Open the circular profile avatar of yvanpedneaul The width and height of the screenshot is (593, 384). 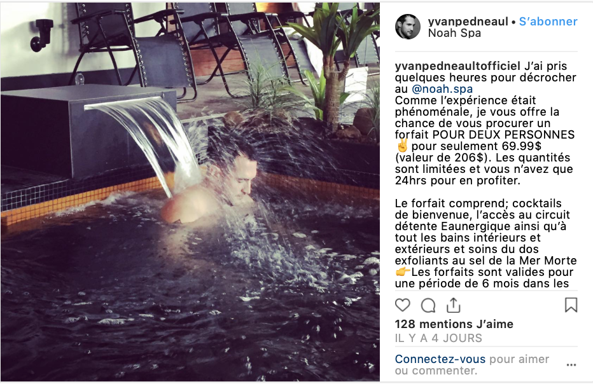point(408,27)
